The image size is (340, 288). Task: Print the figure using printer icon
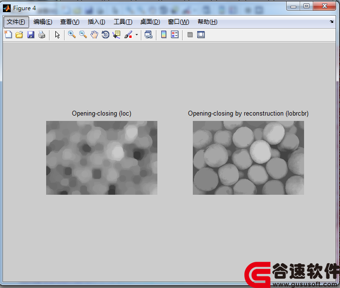42,34
